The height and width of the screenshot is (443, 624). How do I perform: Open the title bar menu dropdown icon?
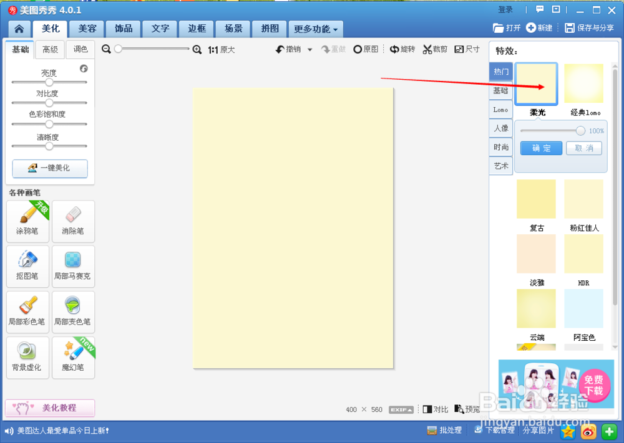click(556, 9)
